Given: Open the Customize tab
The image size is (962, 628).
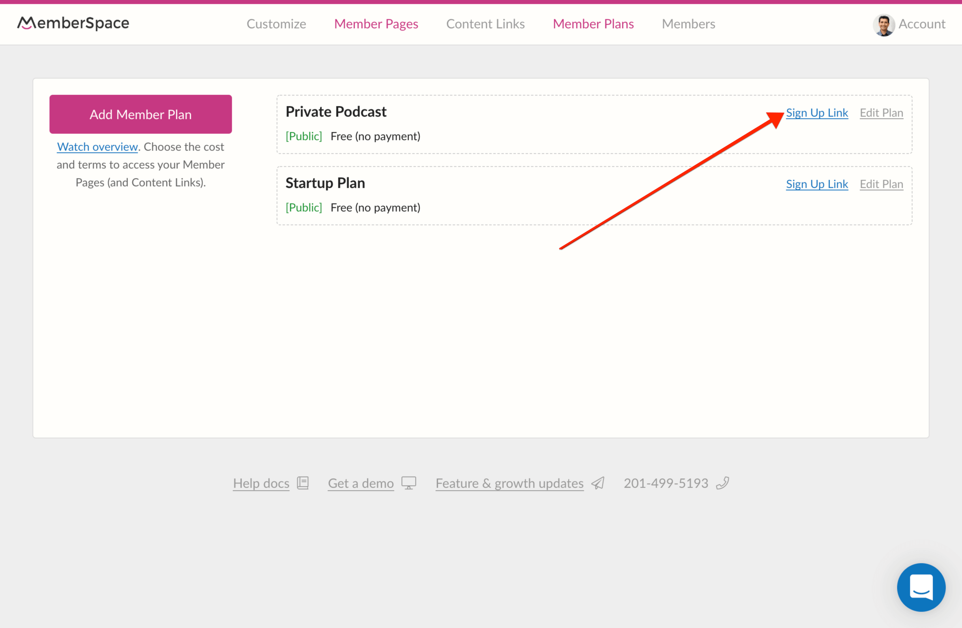Looking at the screenshot, I should 276,24.
